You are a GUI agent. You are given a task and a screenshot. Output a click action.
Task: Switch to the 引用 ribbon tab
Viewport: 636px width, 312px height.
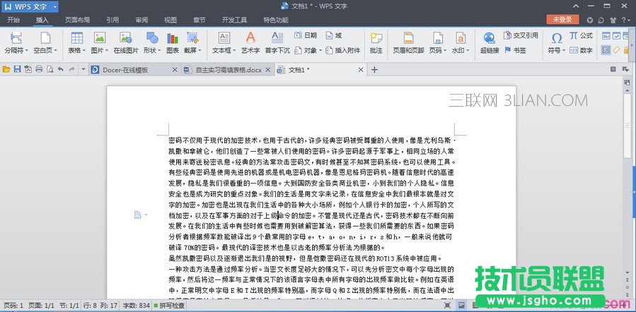[x=112, y=20]
